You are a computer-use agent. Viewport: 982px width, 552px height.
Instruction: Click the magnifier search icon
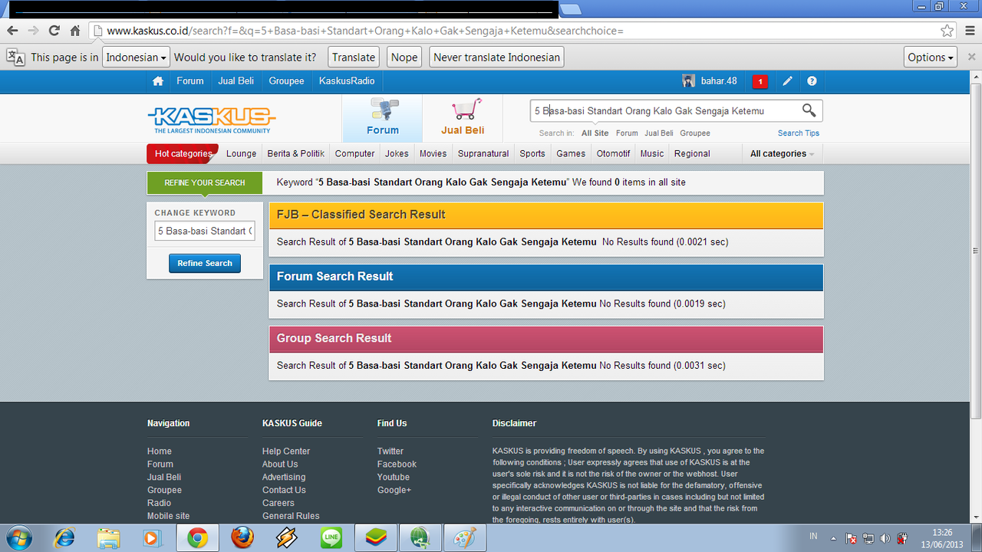(x=809, y=110)
